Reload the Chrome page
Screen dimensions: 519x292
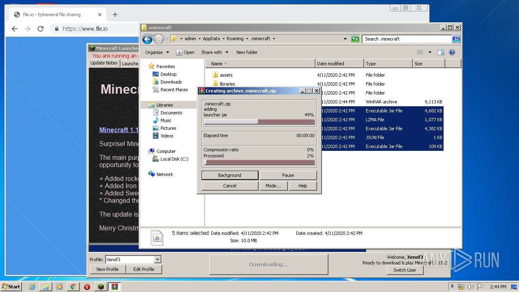[x=41, y=29]
